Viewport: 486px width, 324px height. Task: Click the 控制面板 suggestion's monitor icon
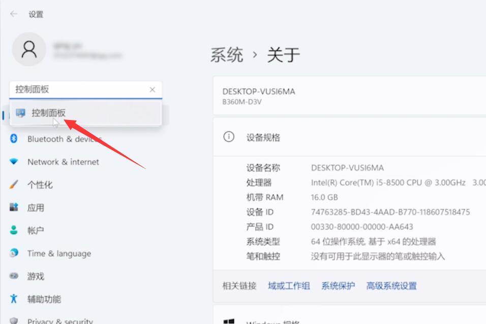20,113
